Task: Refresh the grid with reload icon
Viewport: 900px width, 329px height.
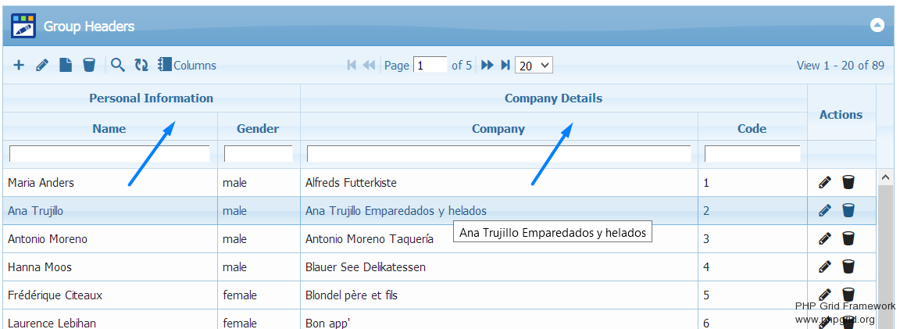Action: (x=141, y=66)
